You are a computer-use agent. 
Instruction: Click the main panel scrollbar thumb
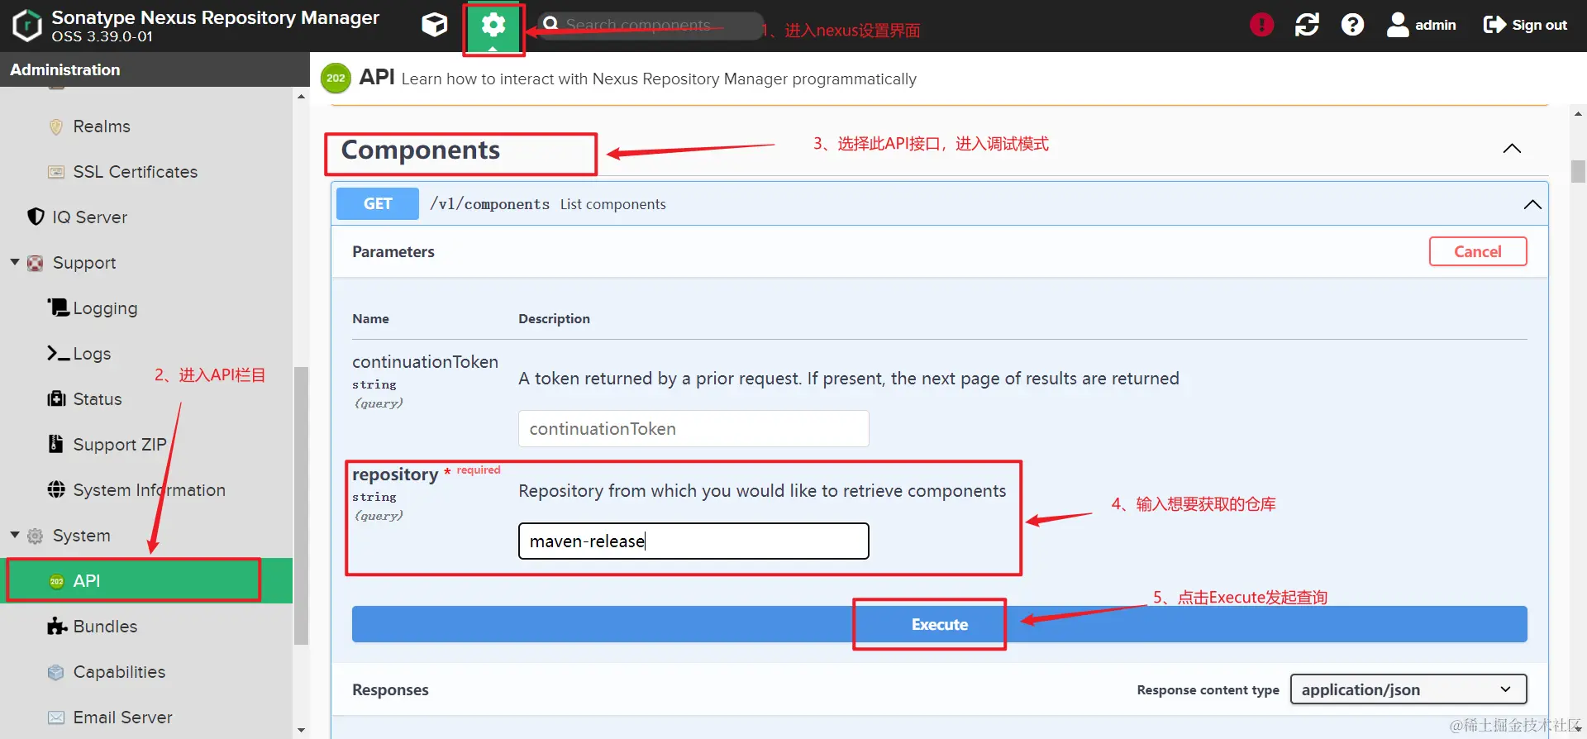(1578, 171)
